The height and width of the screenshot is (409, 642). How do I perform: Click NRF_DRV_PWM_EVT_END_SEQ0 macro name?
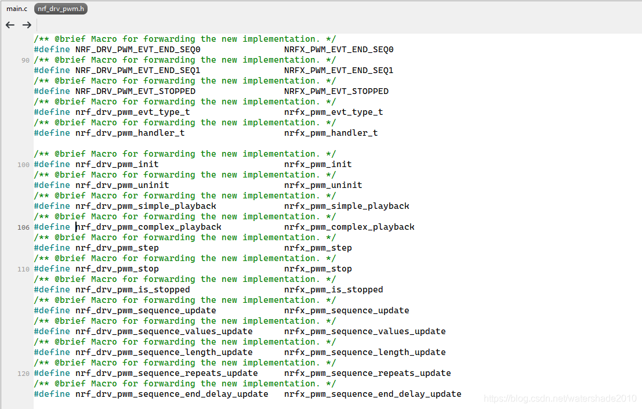click(x=138, y=49)
